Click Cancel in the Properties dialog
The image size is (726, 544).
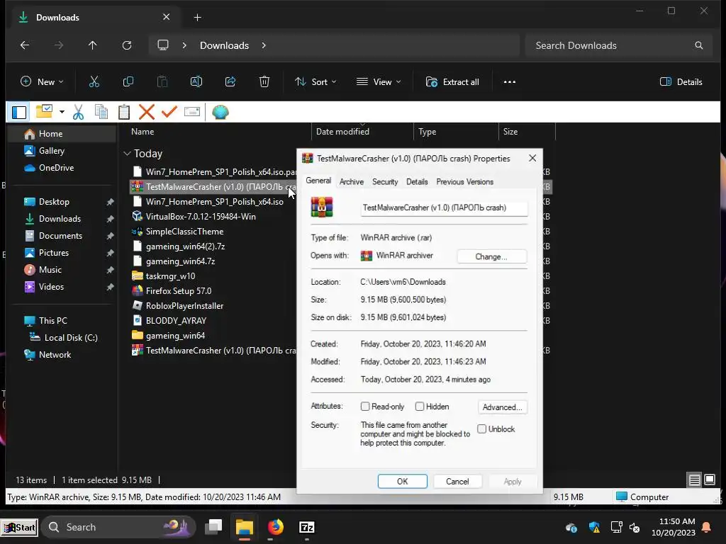tap(457, 482)
